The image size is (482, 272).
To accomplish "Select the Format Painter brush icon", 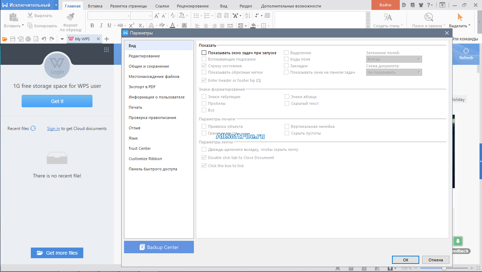I will pos(71,17).
